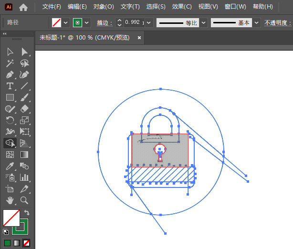
Task: Select the Magic Wand tool
Action: click(x=10, y=63)
